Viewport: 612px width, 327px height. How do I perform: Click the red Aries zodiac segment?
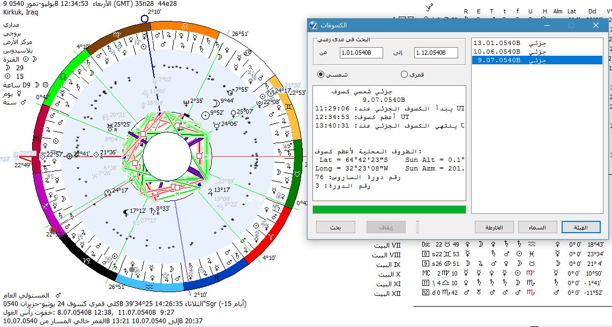[x=271, y=236]
